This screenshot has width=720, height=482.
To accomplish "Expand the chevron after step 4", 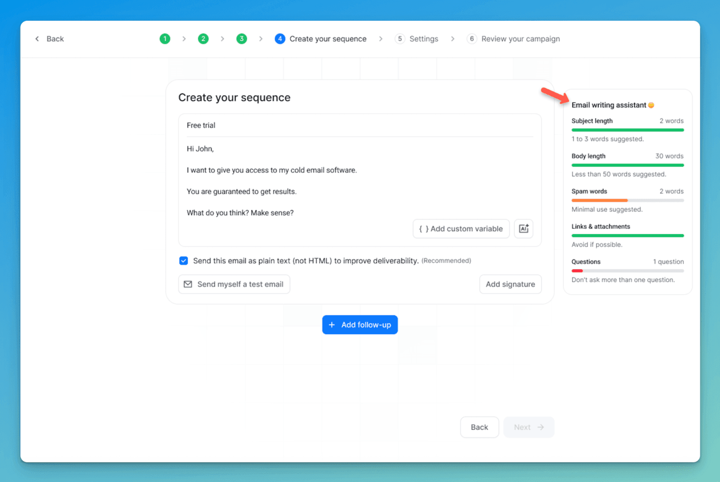I will pyautogui.click(x=381, y=38).
